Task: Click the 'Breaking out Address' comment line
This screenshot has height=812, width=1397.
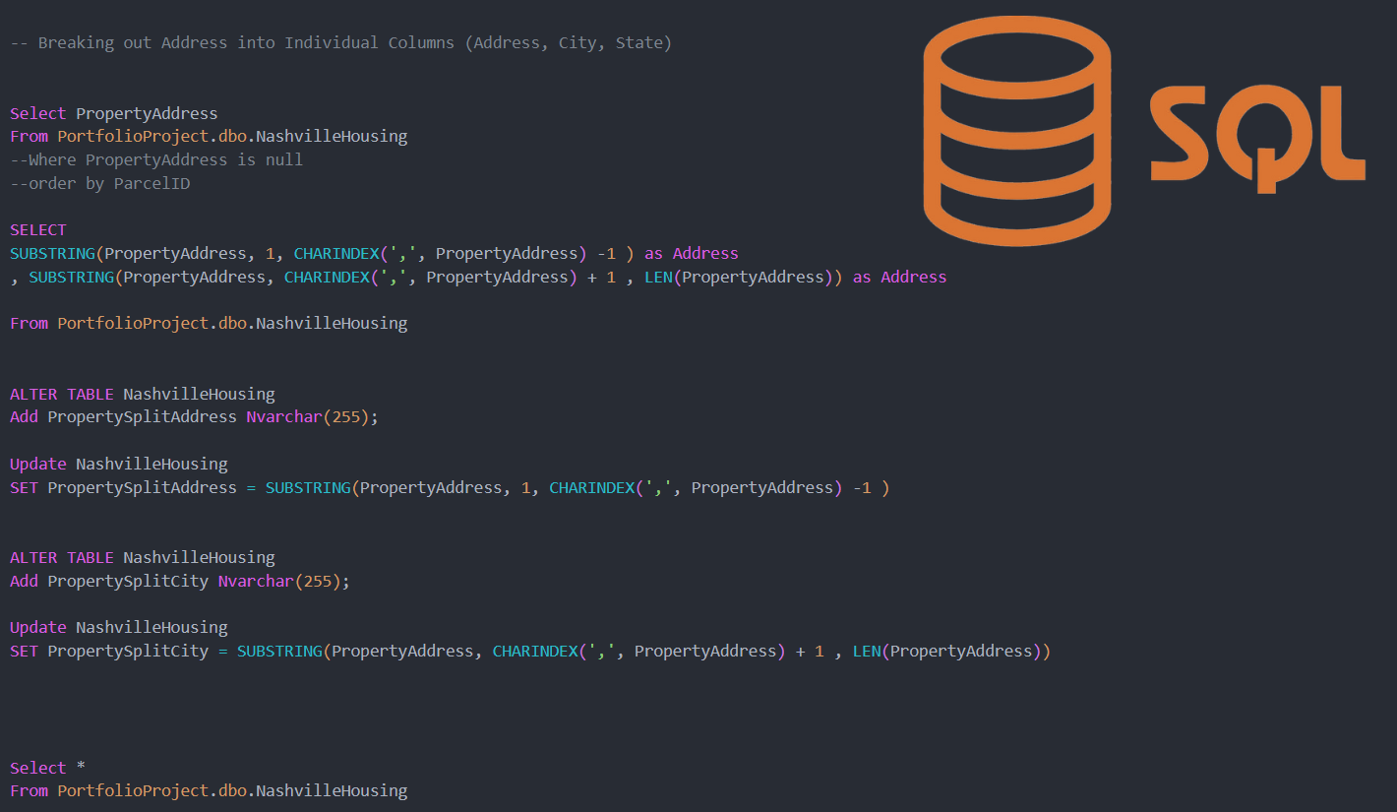Action: [340, 43]
